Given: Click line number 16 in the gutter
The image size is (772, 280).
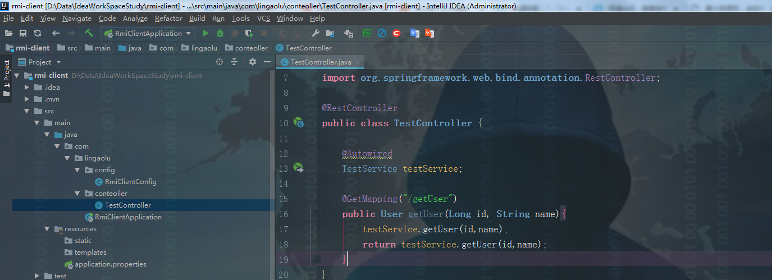Looking at the screenshot, I should [x=283, y=214].
